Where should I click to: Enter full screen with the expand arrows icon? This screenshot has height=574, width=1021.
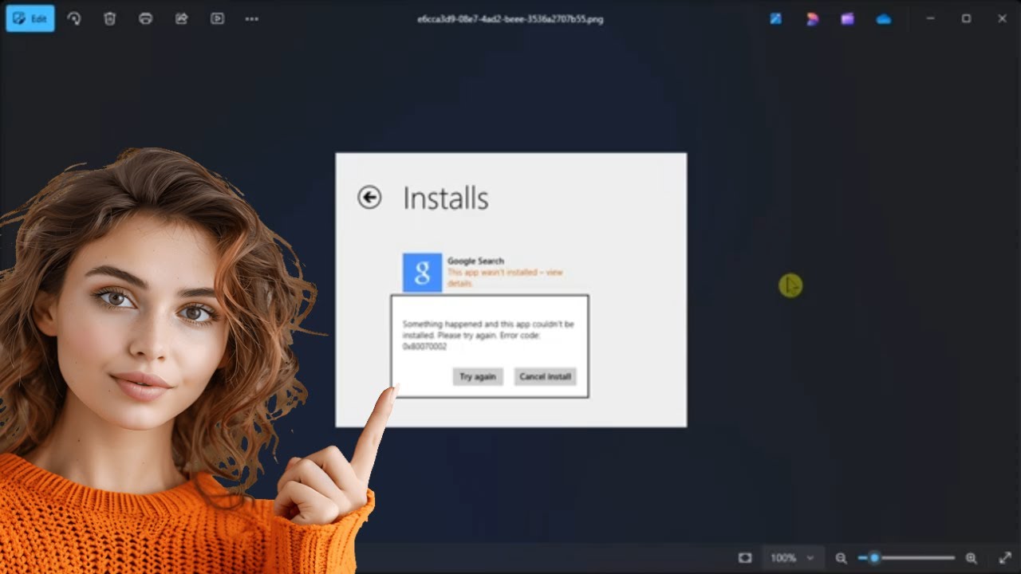point(1004,558)
